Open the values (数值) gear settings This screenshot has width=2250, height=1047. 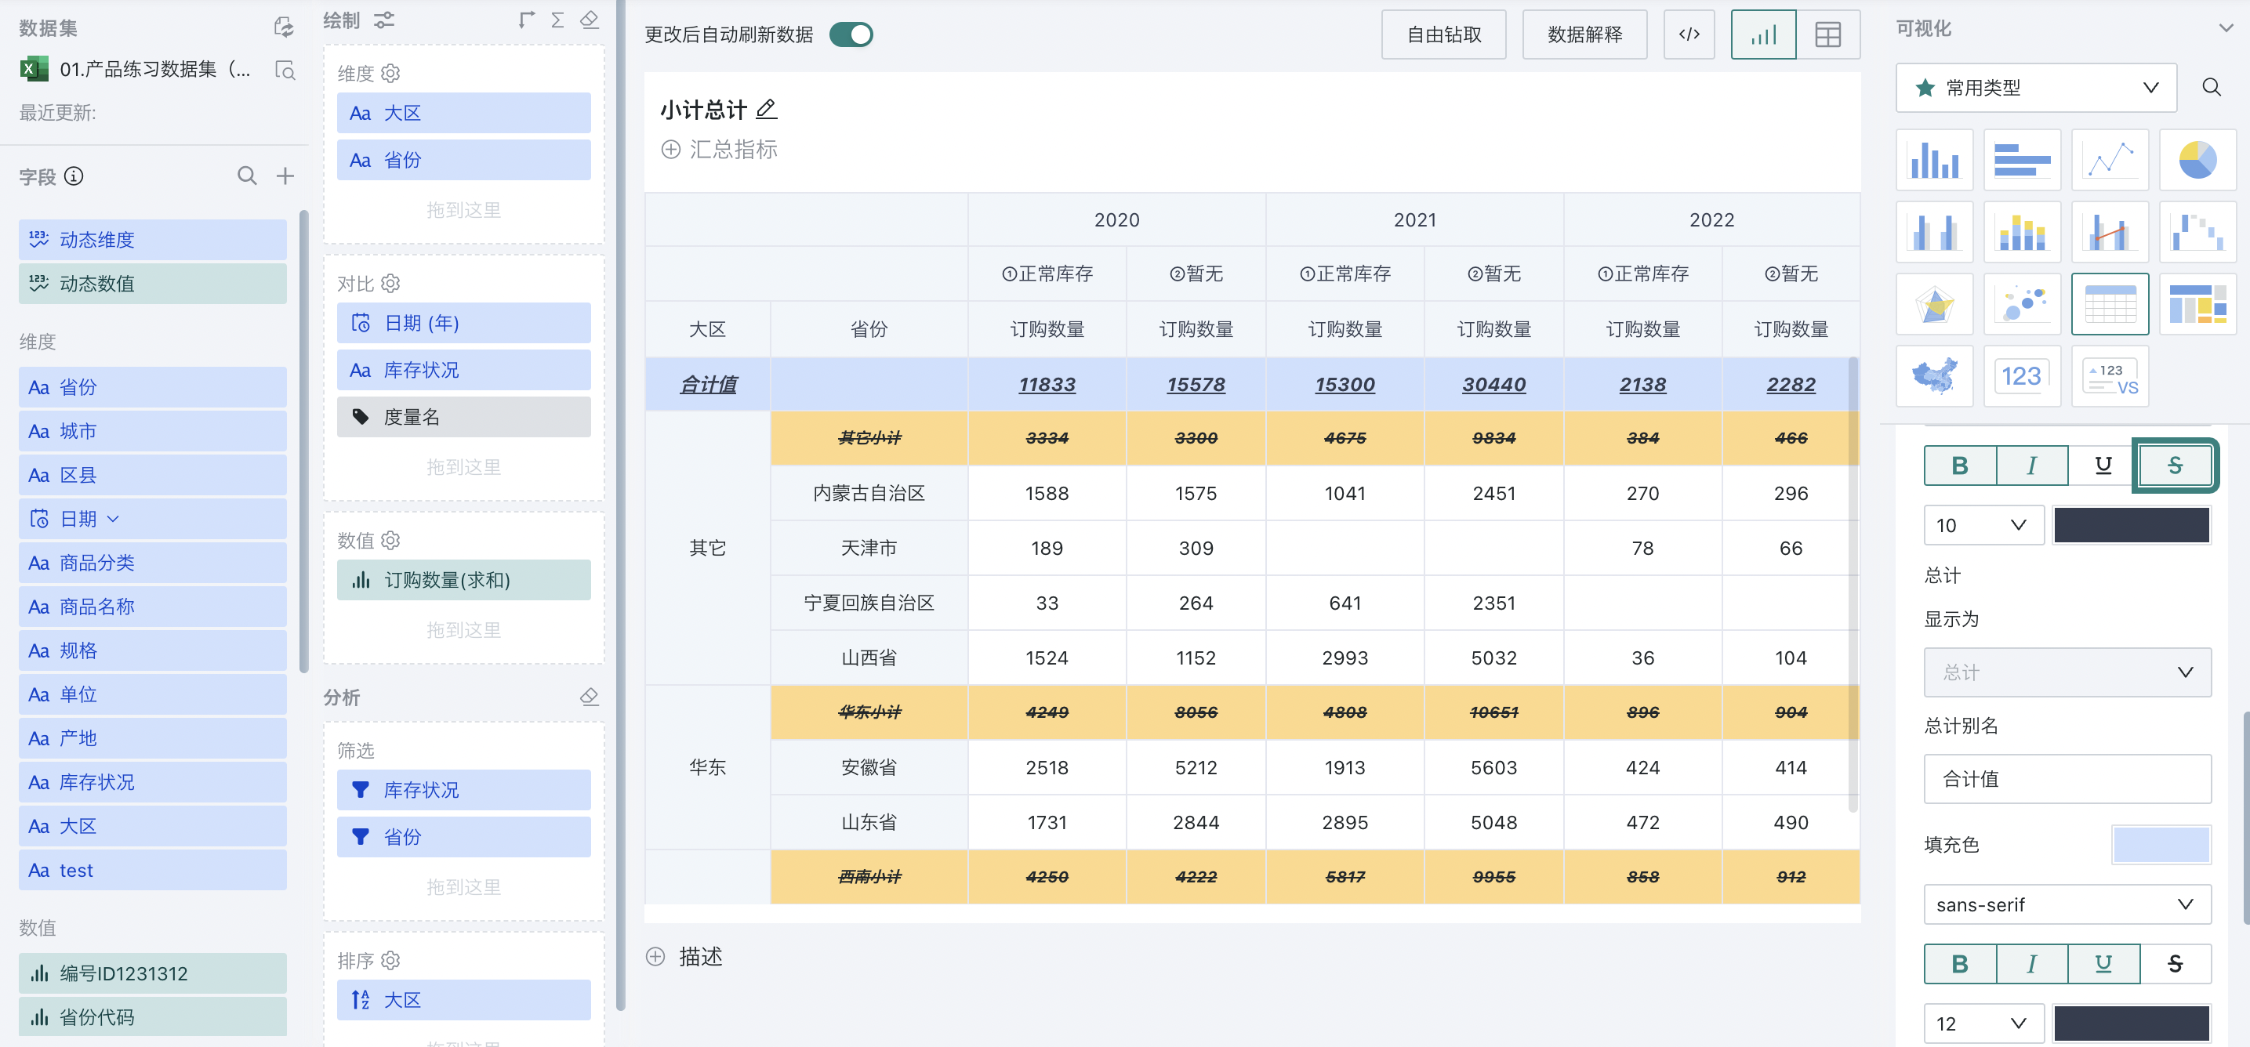pyautogui.click(x=390, y=541)
